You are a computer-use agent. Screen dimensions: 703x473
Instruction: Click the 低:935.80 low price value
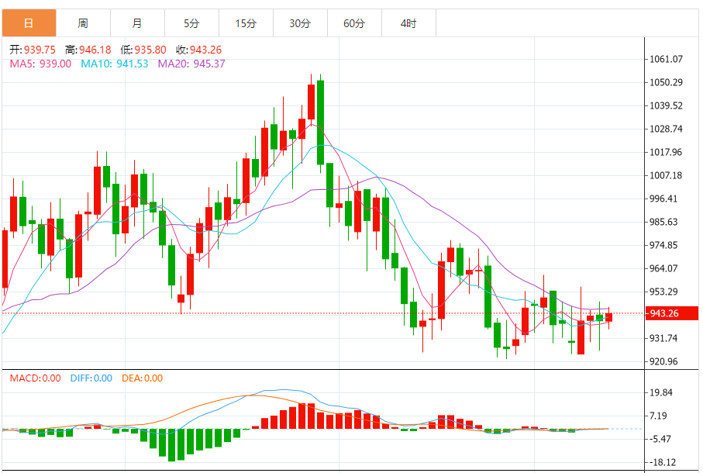(x=143, y=50)
